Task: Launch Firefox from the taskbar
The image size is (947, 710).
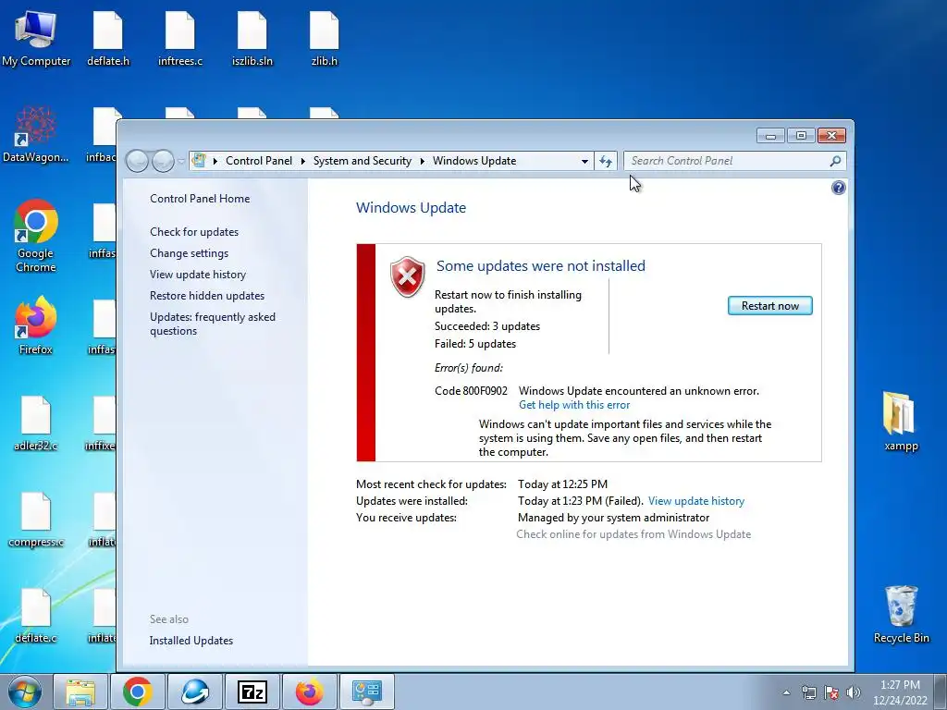Action: (x=309, y=692)
